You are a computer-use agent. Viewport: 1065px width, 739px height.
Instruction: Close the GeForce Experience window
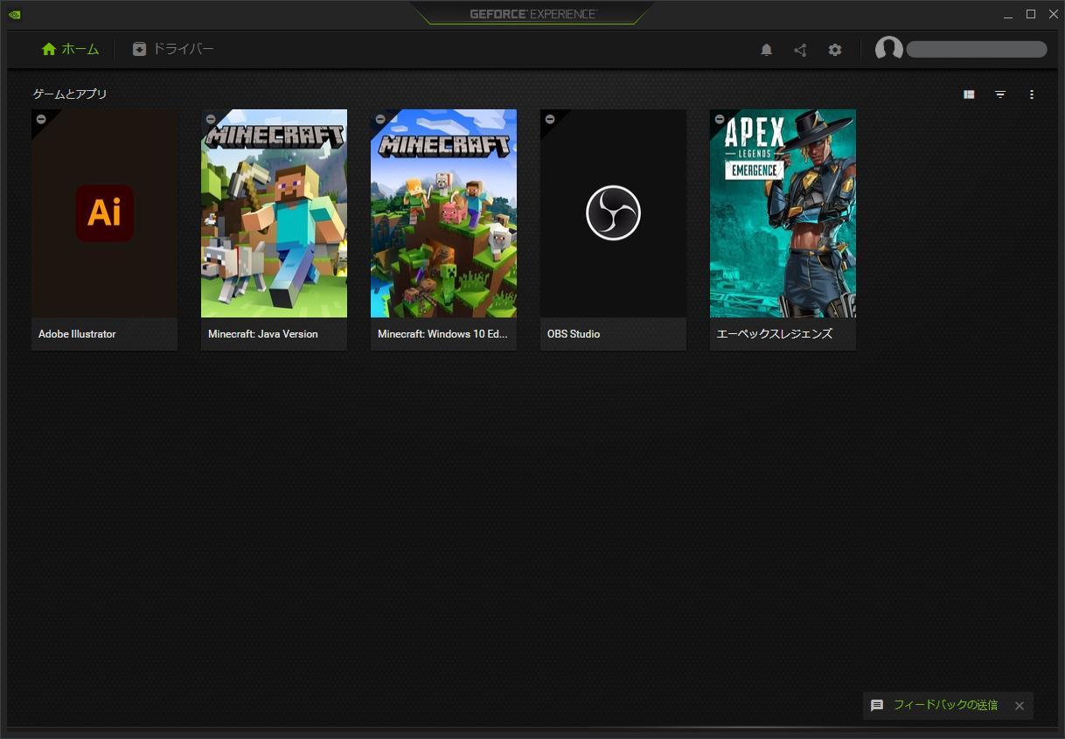1054,14
